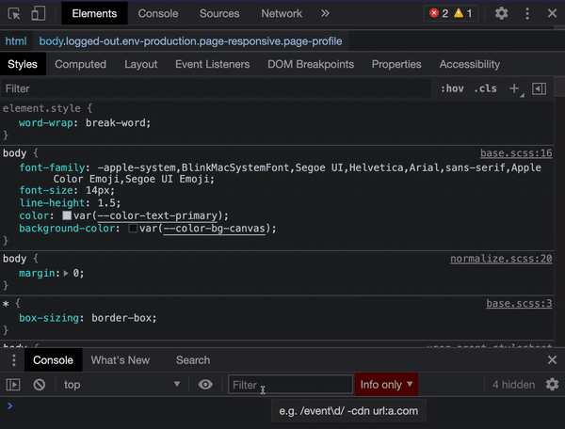Toggle the :hov element state button
Viewport: 565px width, 429px height.
coord(452,88)
